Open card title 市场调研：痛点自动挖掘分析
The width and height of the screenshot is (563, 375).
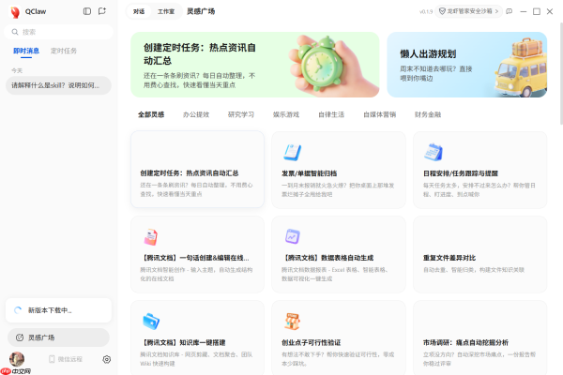pyautogui.click(x=465, y=343)
